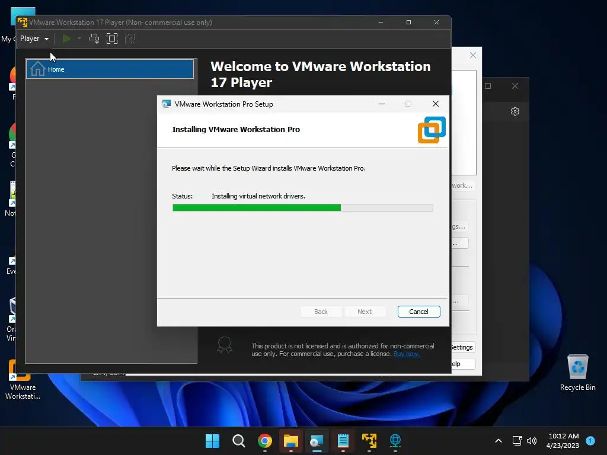Open the notification badge icon

590,441
